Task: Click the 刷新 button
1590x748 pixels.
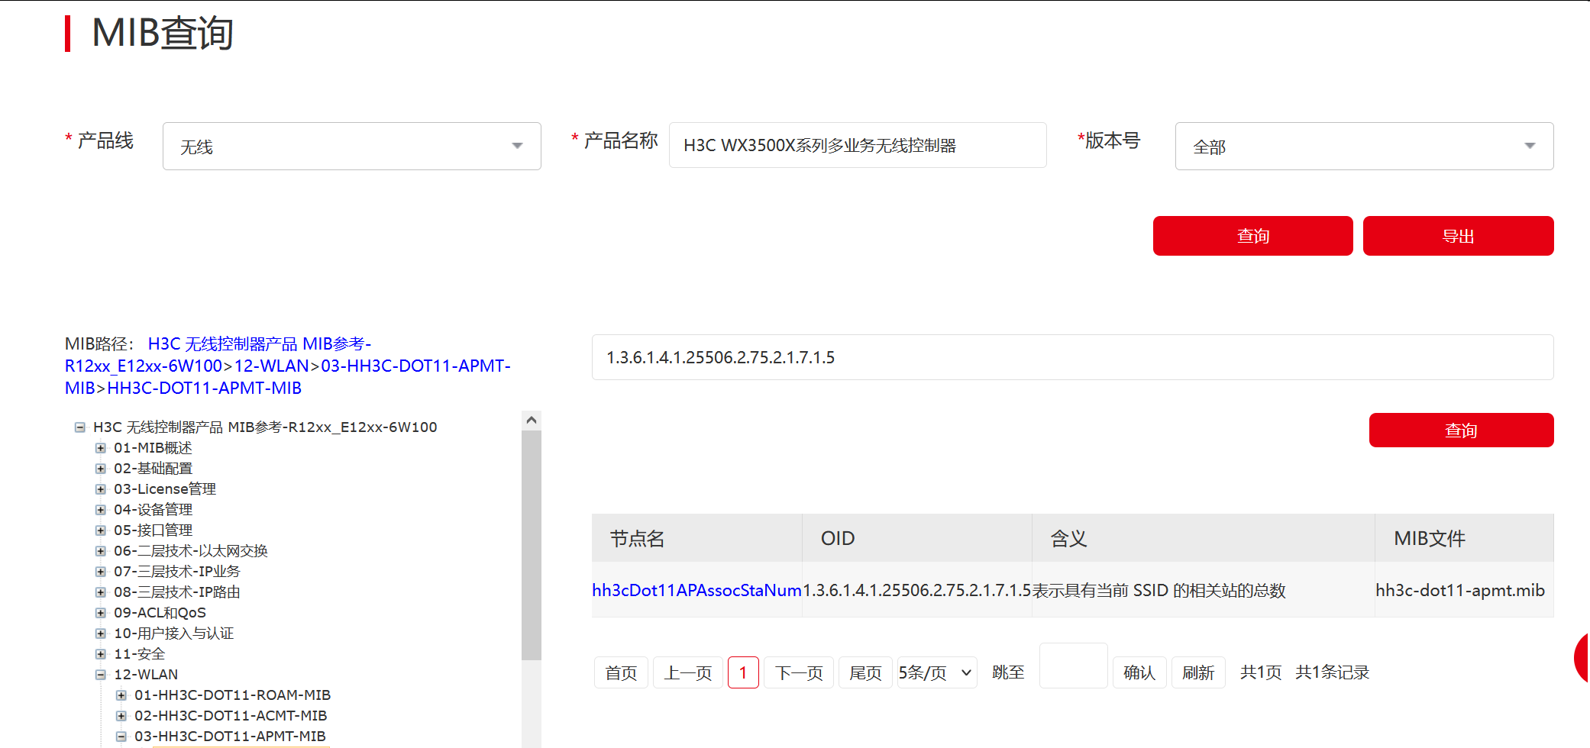Action: 1198,672
